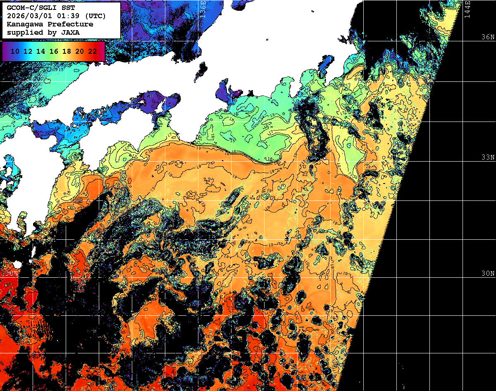Click the 30N label on left edge

[x=11, y=274]
